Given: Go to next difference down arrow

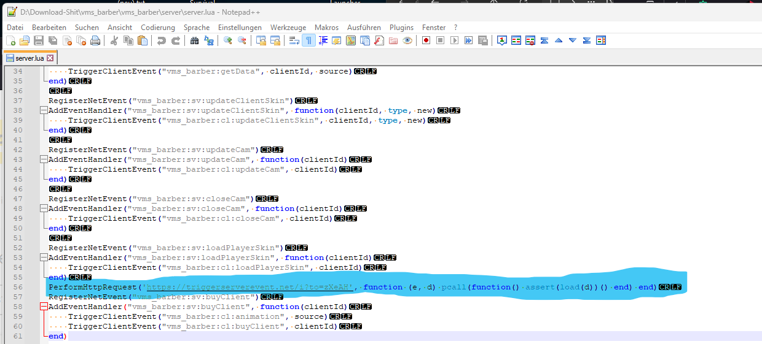Looking at the screenshot, I should click(x=573, y=40).
